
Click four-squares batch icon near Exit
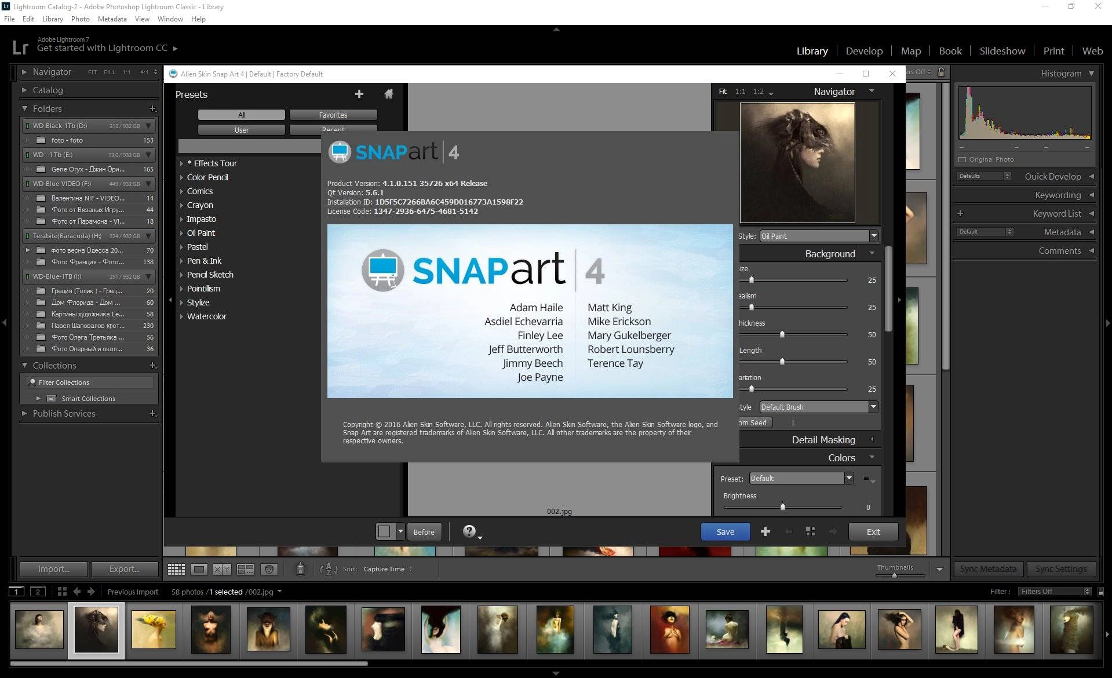tap(811, 531)
